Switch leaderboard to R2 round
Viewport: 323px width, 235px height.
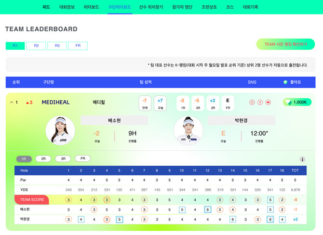pos(36,46)
